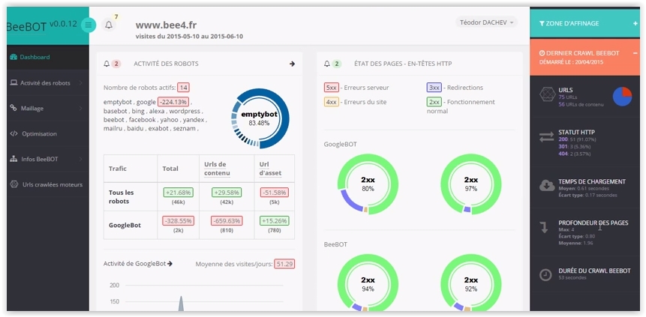This screenshot has height=317, width=646.
Task: Click bell icon in État des pages panel
Action: [327, 64]
